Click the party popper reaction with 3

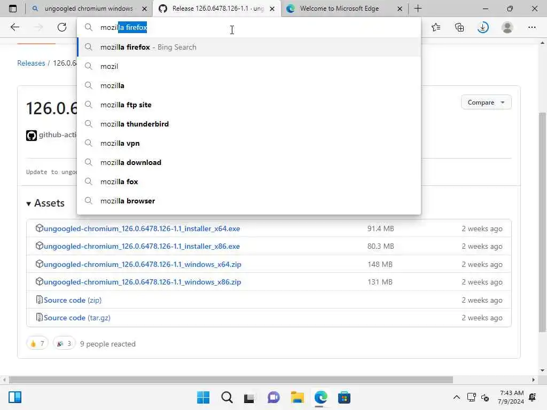(64, 344)
